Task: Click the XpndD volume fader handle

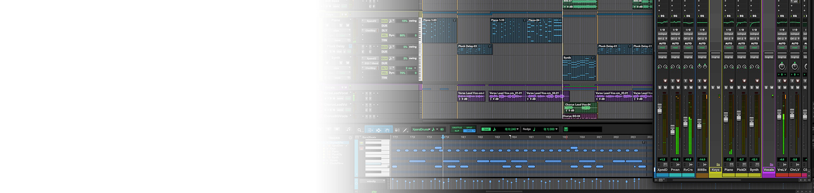Action: pos(659,109)
